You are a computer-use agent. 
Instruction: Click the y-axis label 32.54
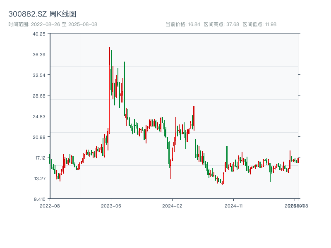[39, 75]
